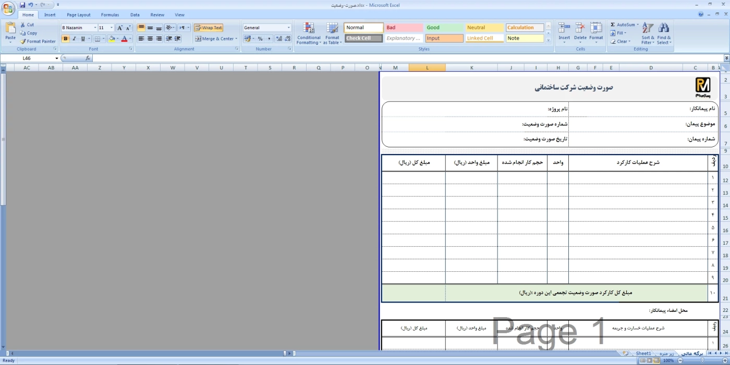The width and height of the screenshot is (730, 365).
Task: Apply the Calculation cell style
Action: coord(525,28)
